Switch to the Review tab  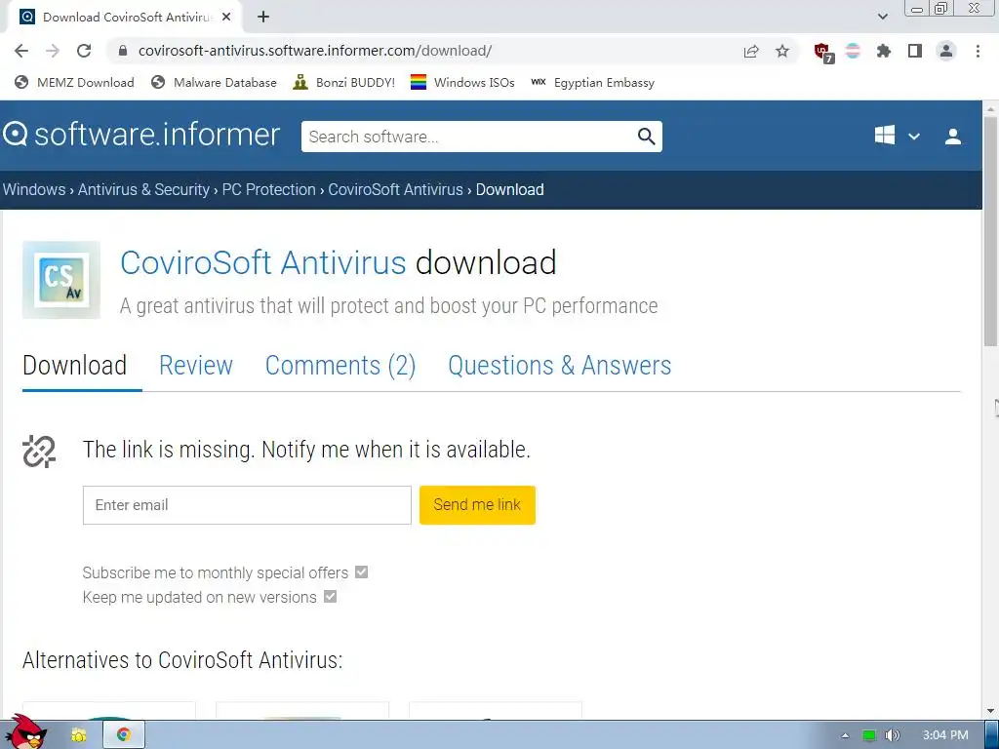(x=195, y=366)
